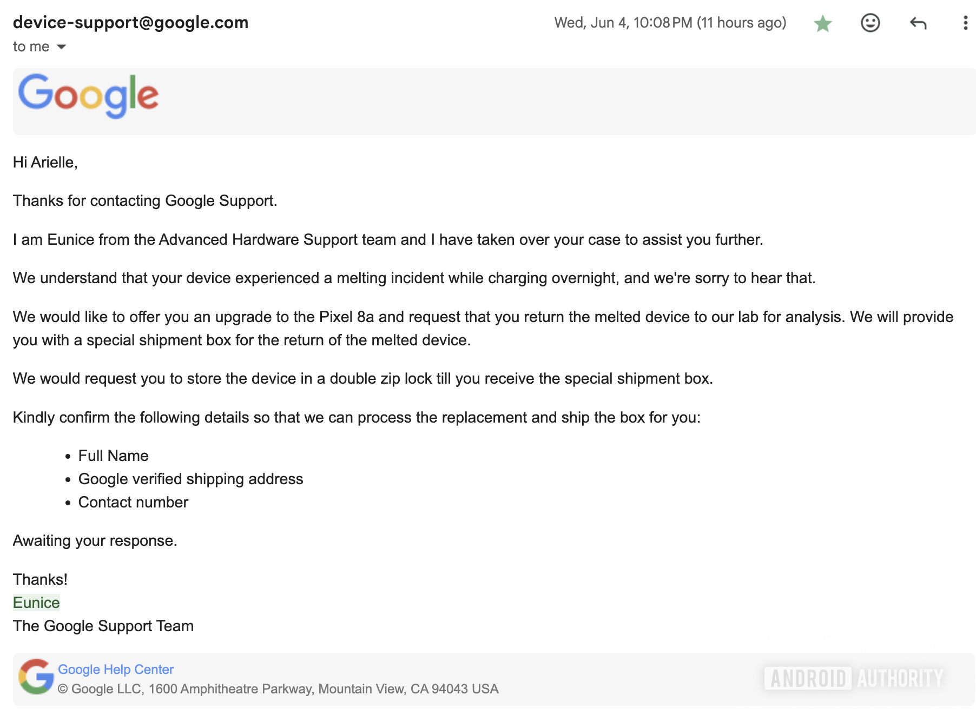976x722 pixels.
Task: Add an emoji reaction to the email
Action: click(x=870, y=23)
